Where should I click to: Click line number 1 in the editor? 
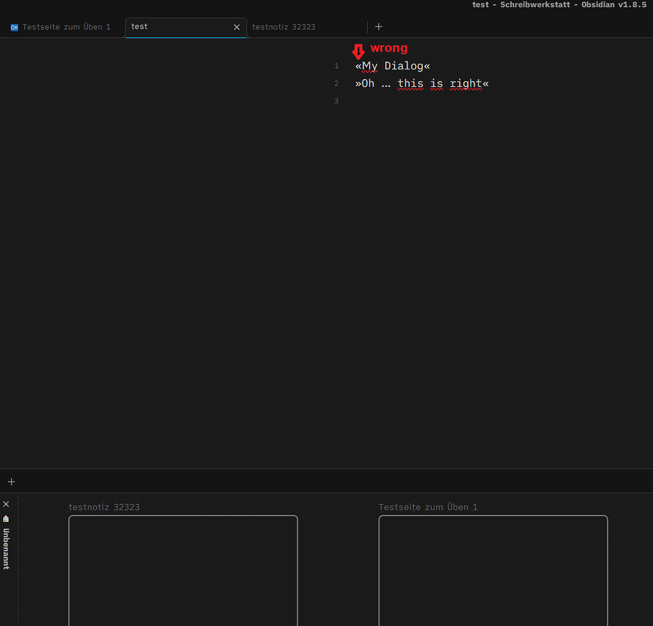(x=336, y=65)
